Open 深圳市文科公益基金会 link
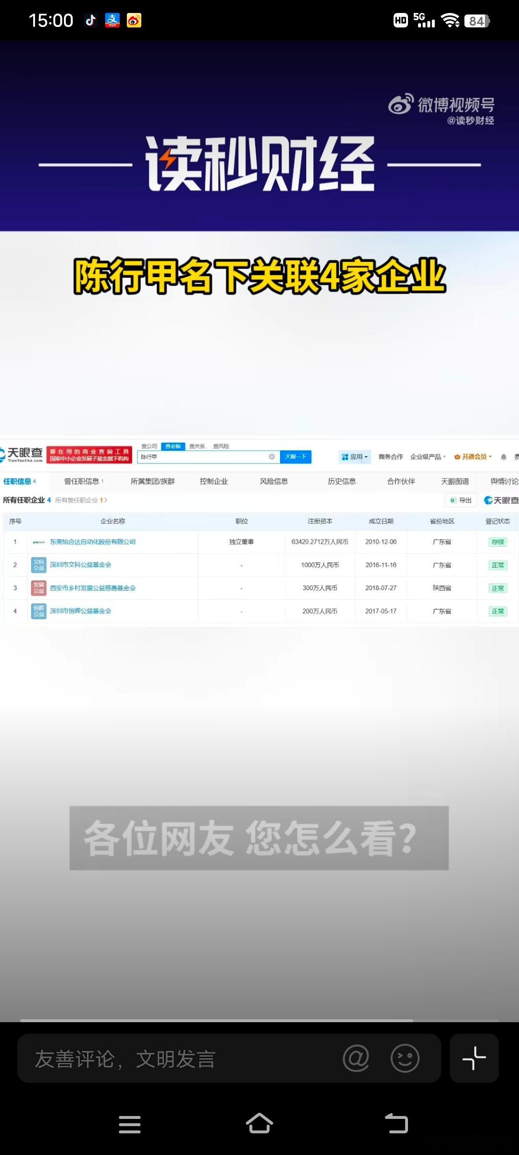 [81, 565]
